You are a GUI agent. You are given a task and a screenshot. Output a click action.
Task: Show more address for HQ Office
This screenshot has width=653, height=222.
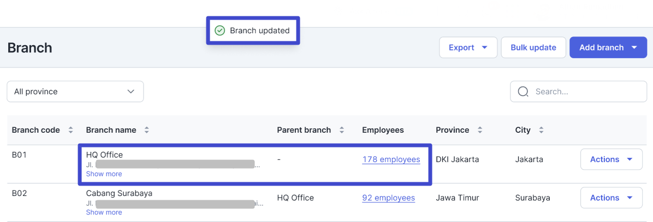(104, 174)
